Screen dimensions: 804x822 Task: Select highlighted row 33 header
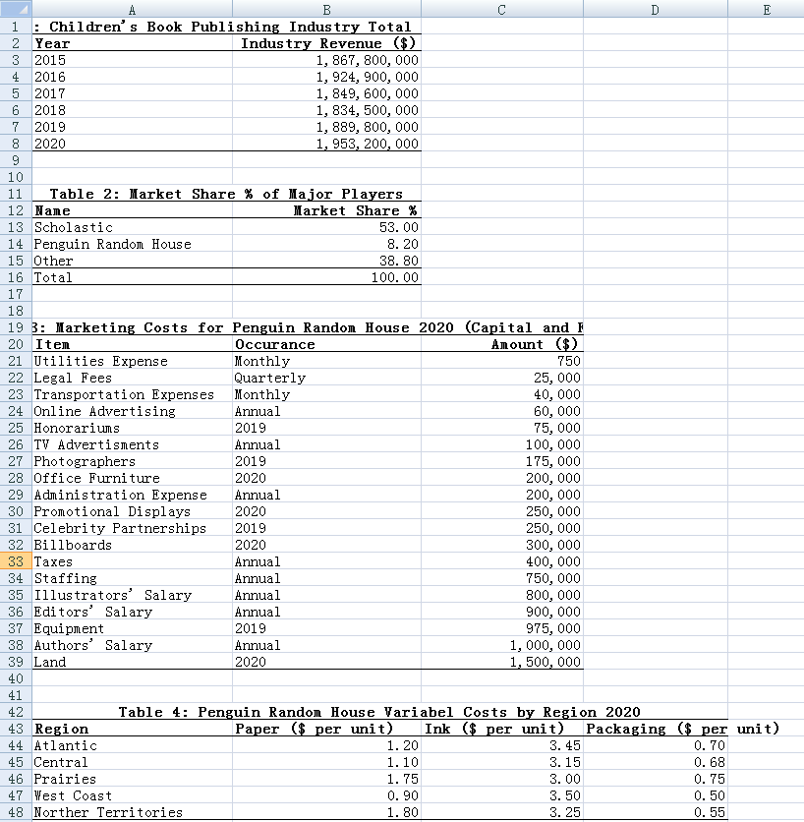click(x=15, y=561)
